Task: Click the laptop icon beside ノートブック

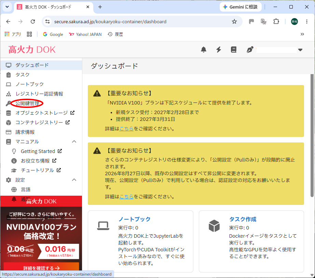Action: click(x=9, y=84)
